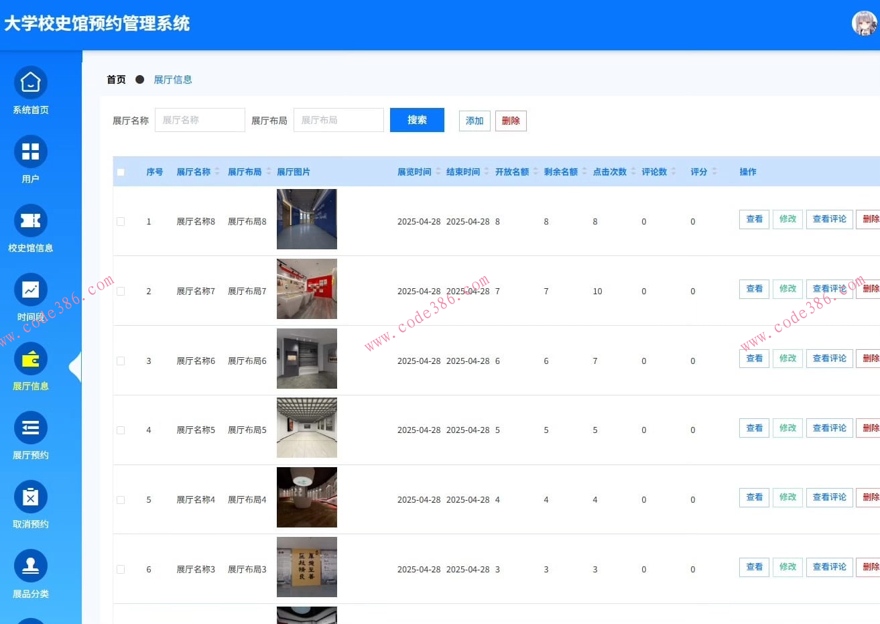Select the 用户 users icon in the sidebar
This screenshot has height=624, width=880.
(30, 152)
